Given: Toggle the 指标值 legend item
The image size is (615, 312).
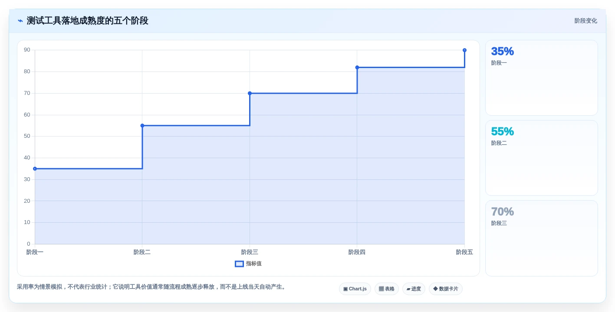Looking at the screenshot, I should pos(248,263).
